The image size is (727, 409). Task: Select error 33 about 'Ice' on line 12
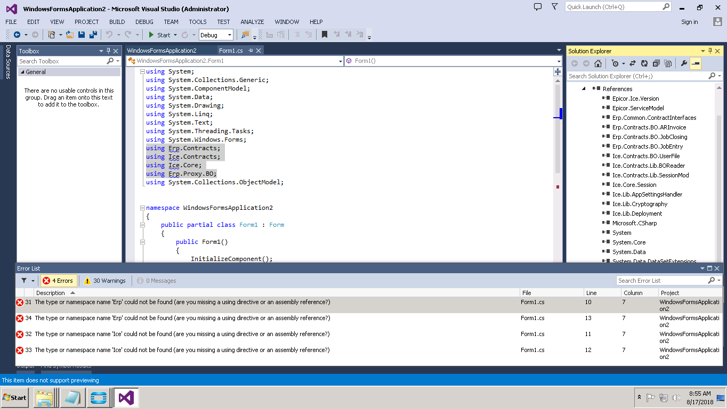point(369,353)
